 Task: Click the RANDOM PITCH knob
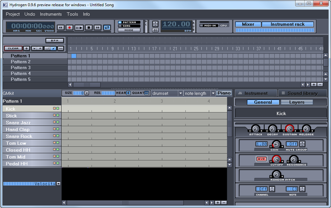point(276,174)
